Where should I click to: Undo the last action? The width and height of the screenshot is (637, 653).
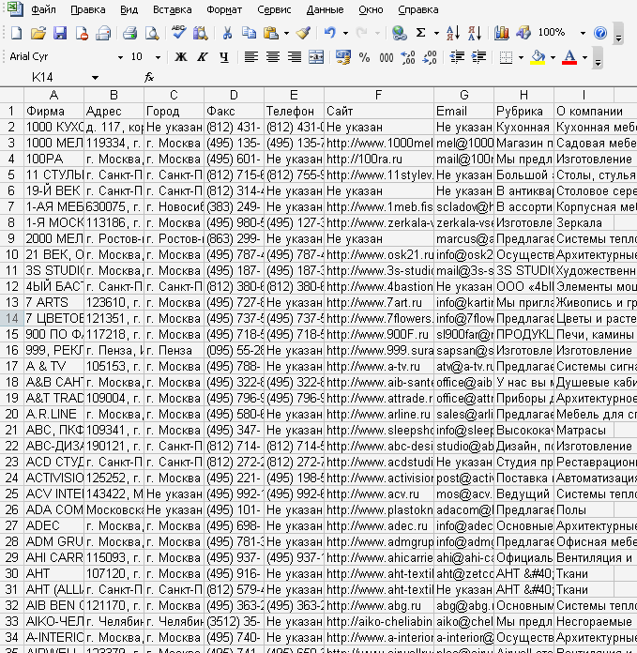329,33
